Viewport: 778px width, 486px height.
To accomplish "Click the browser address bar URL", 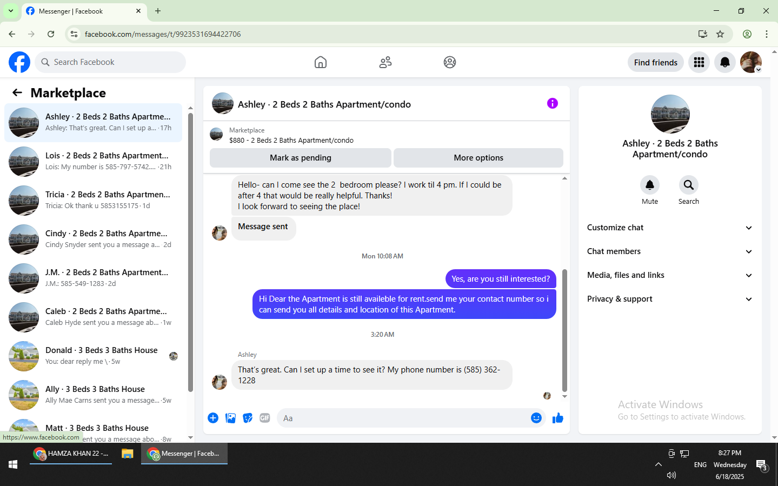I will [x=163, y=34].
